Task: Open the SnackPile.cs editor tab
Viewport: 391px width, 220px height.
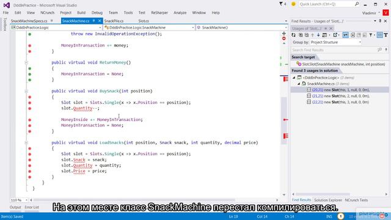Action: click(114, 21)
